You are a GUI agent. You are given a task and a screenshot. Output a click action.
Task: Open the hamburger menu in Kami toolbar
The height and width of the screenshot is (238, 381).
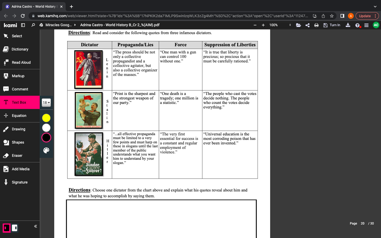pyautogui.click(x=366, y=25)
